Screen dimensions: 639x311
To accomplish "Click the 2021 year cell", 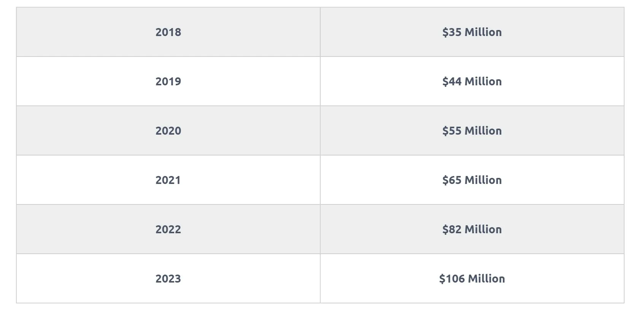I will point(168,180).
